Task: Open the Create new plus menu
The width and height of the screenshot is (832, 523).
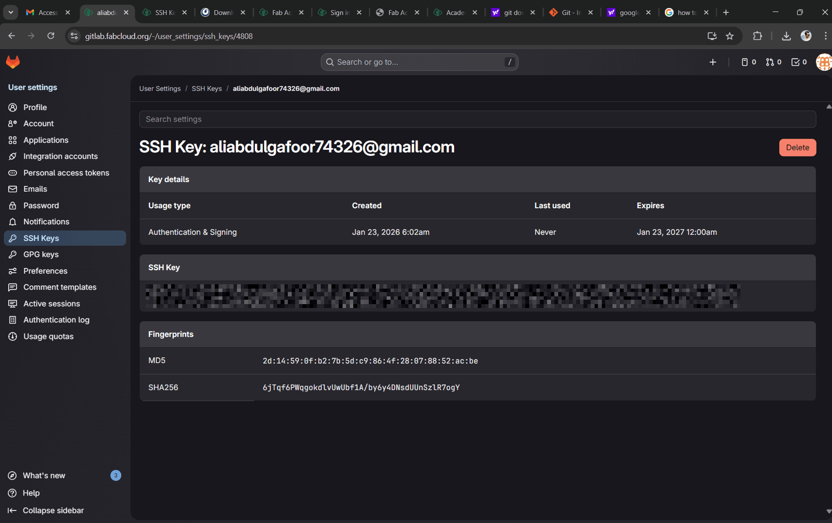Action: (x=713, y=62)
